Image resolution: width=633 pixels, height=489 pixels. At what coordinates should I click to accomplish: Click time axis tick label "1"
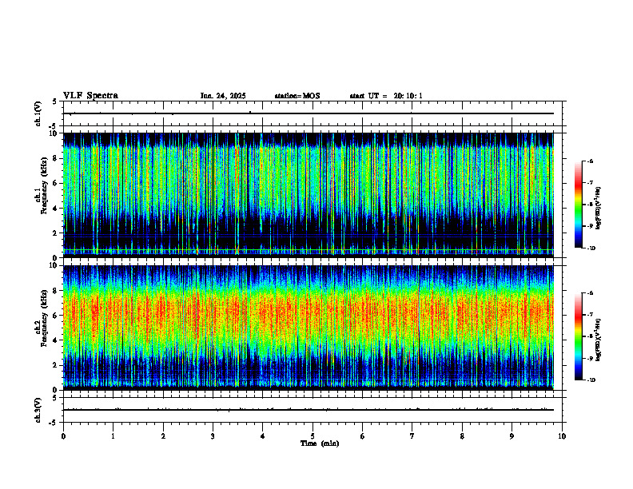click(113, 436)
